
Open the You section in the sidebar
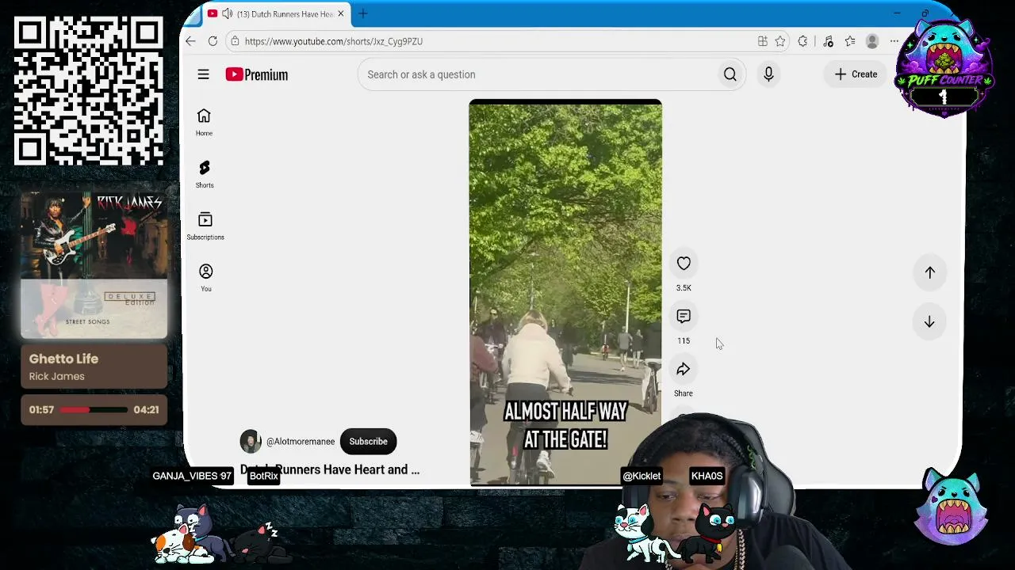[x=205, y=278]
